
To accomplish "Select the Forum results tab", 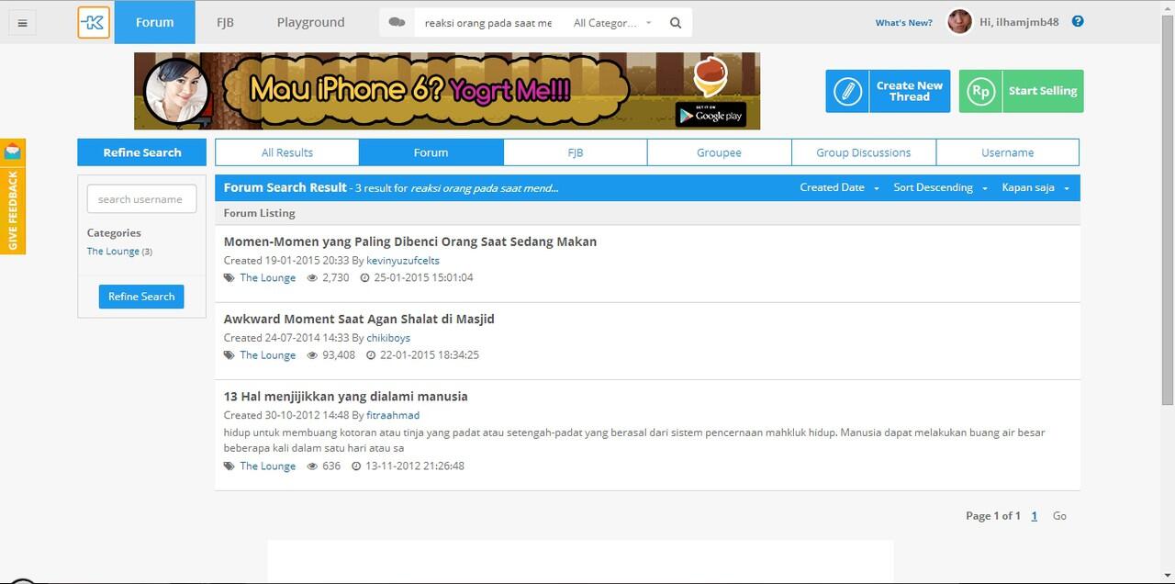I will coord(431,152).
